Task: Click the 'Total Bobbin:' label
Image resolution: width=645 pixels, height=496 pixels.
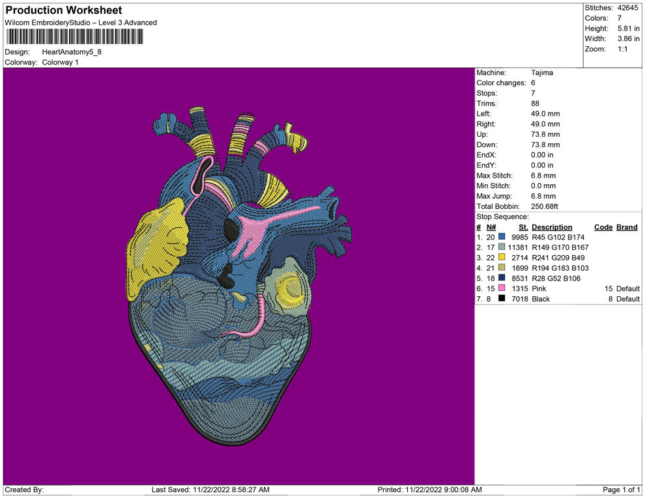Action: 498,206
